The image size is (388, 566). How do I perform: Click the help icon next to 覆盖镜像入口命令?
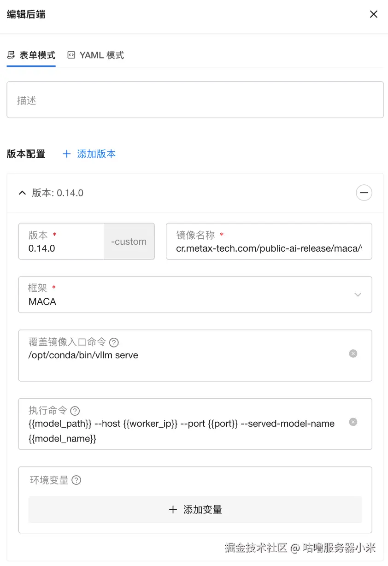114,342
